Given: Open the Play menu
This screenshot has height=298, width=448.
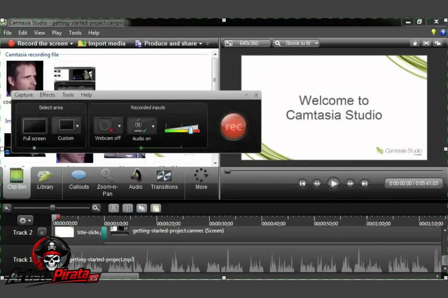Looking at the screenshot, I should pyautogui.click(x=57, y=33).
